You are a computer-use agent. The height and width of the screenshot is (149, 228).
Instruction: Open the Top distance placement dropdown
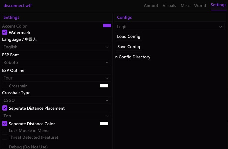click(56, 116)
